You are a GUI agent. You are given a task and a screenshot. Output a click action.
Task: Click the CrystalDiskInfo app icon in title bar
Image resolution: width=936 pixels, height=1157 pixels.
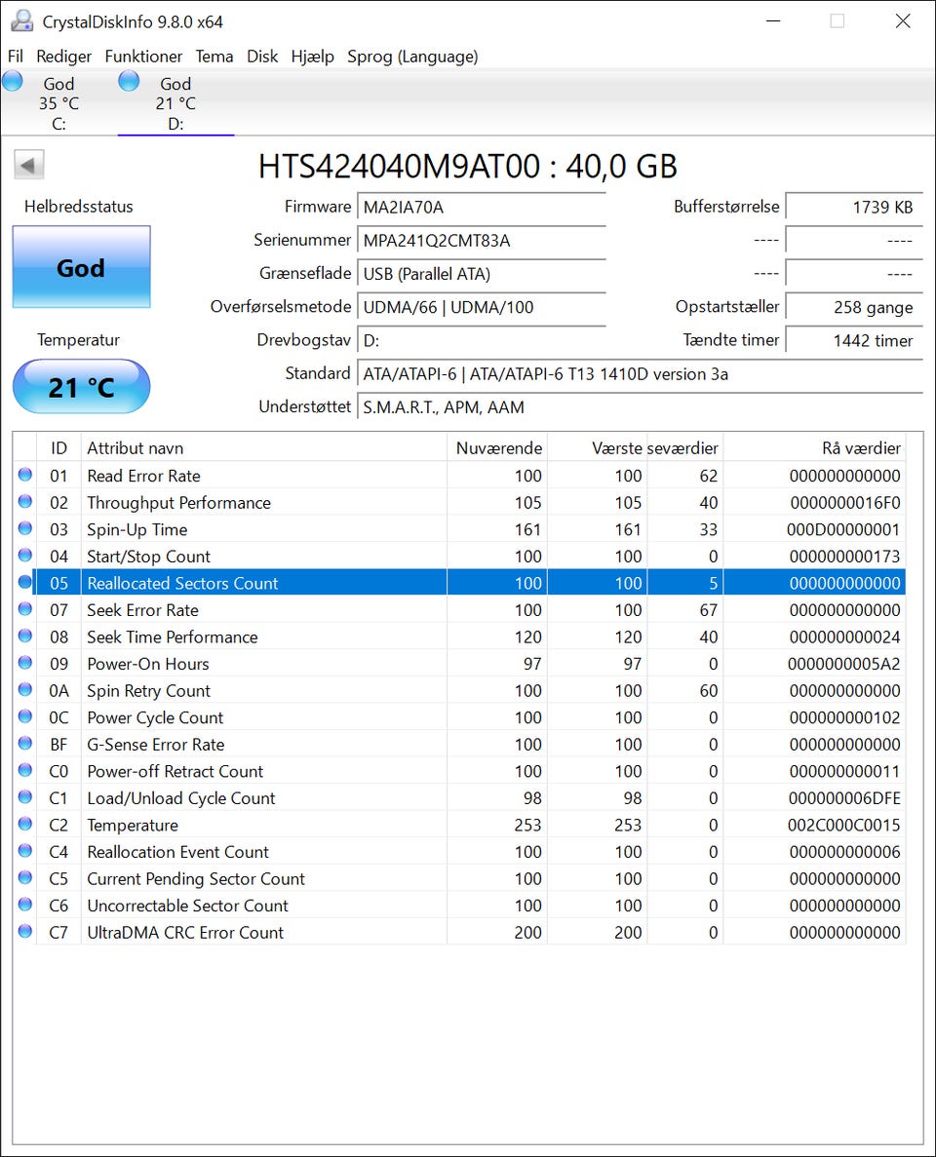(x=22, y=21)
